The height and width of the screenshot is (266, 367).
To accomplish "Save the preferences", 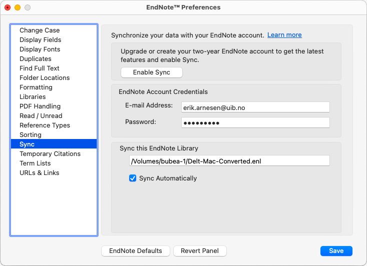I will click(336, 251).
